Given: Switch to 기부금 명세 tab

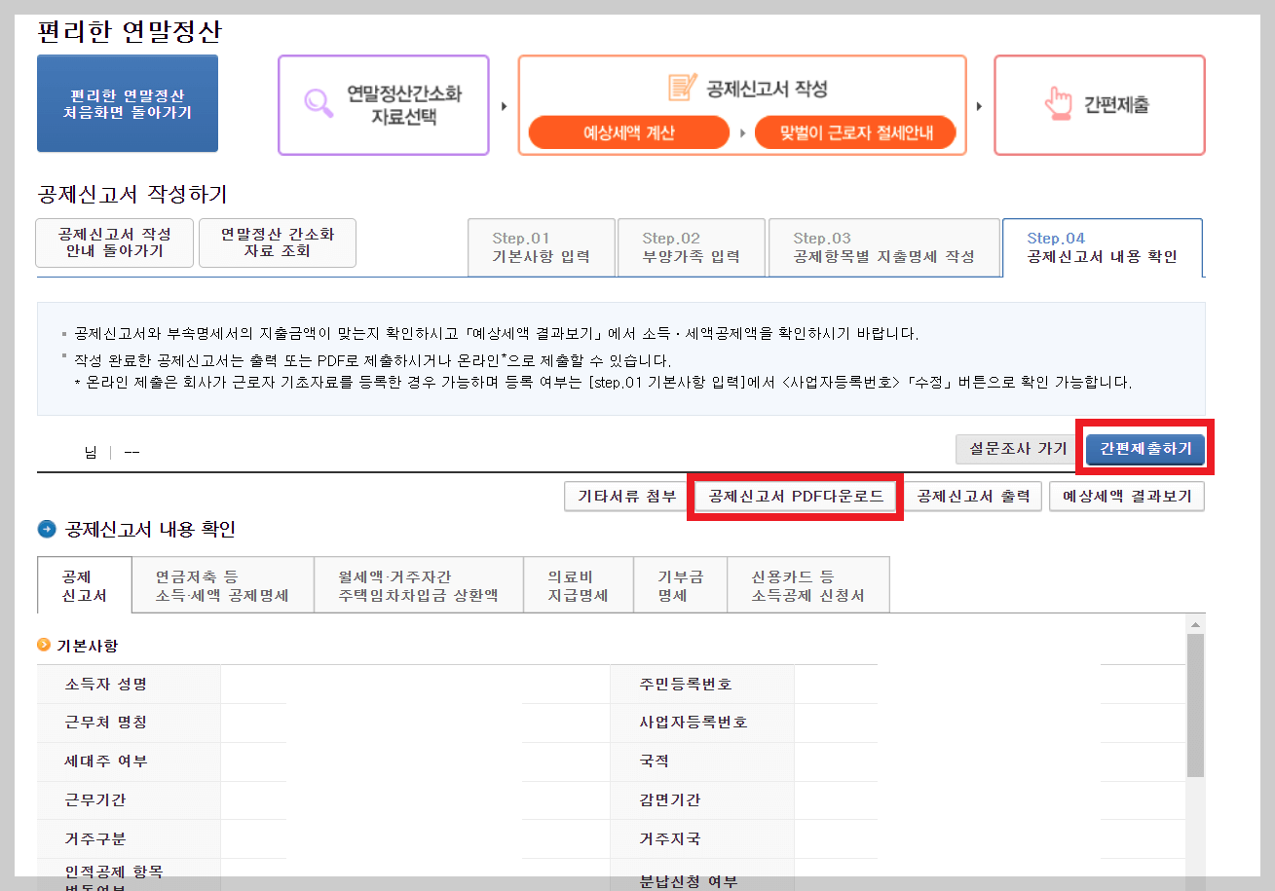Looking at the screenshot, I should [x=680, y=585].
